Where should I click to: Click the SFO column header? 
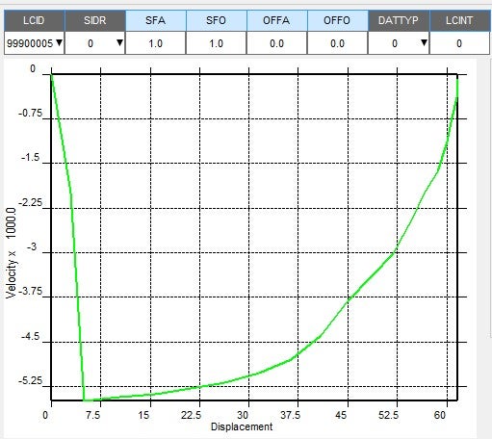217,20
